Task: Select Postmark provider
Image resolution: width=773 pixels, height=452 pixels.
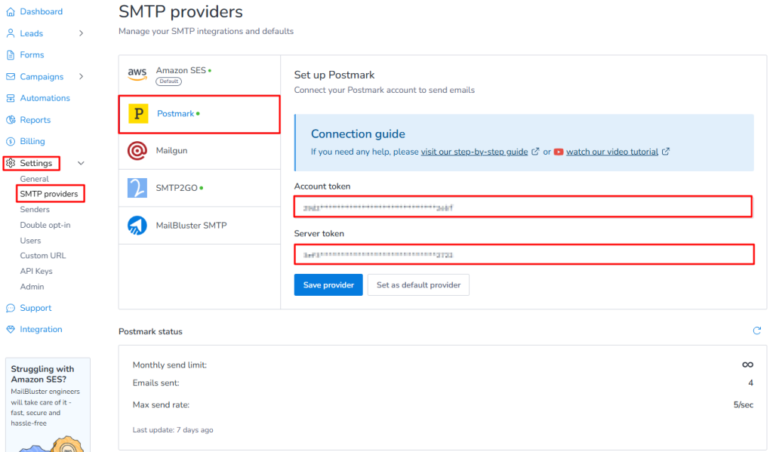Action: pos(199,114)
